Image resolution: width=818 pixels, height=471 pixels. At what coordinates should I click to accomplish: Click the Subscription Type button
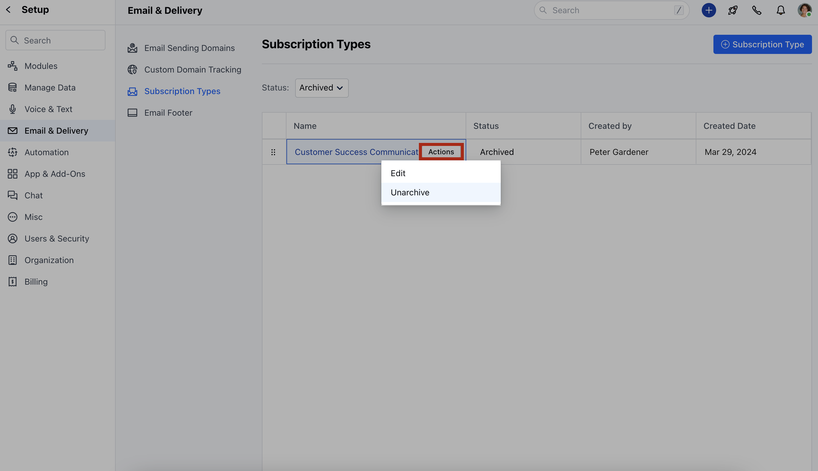click(762, 44)
